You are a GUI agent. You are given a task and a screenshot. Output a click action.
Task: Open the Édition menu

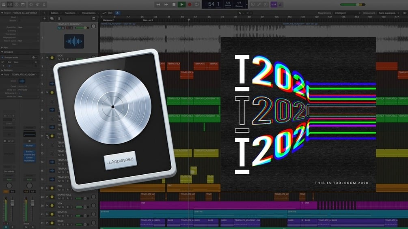coord(56,13)
